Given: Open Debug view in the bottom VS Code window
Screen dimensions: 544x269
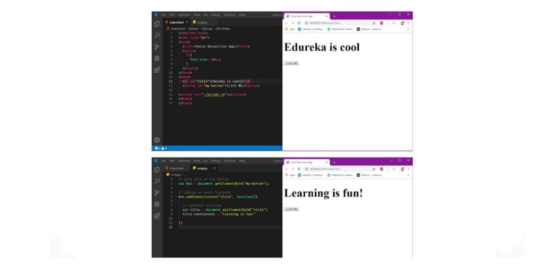Looking at the screenshot, I should [x=157, y=204].
